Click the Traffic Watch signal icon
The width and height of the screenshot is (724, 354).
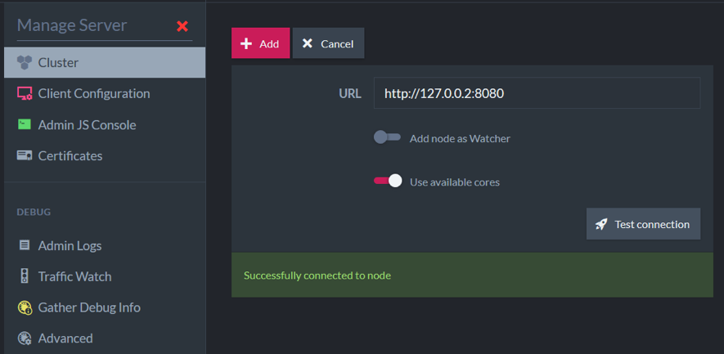coord(24,276)
